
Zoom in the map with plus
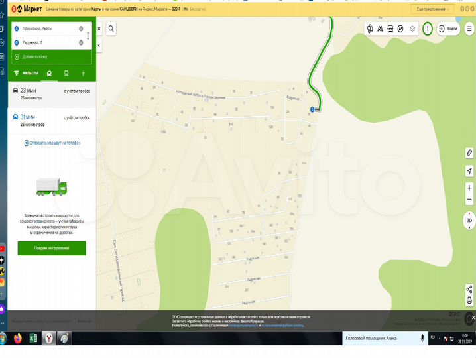pos(469,189)
